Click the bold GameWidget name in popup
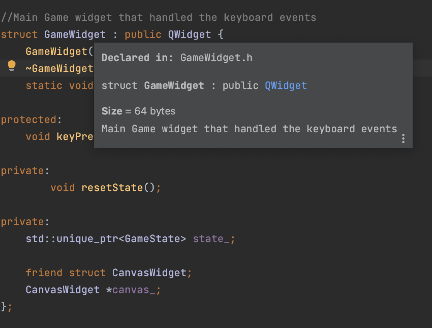 click(174, 85)
